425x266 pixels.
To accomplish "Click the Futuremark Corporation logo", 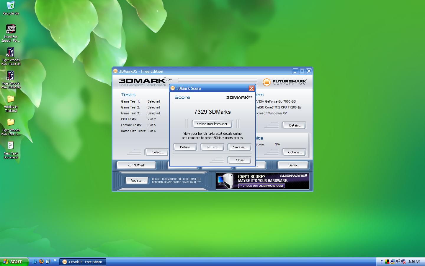I will [x=285, y=82].
